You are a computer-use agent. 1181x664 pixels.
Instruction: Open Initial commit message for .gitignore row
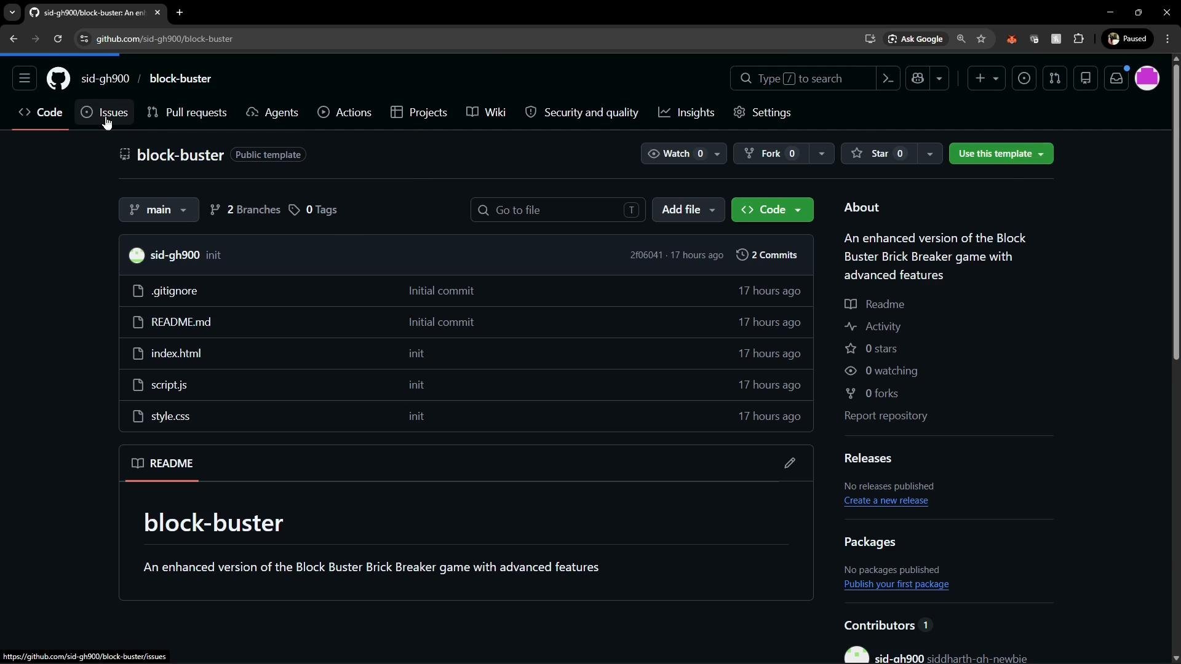441,291
